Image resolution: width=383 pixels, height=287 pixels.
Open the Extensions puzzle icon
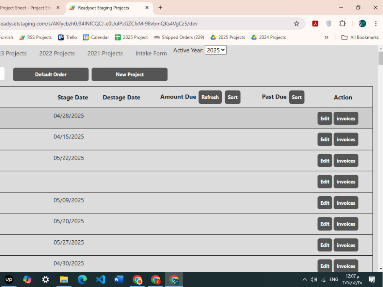click(x=342, y=24)
